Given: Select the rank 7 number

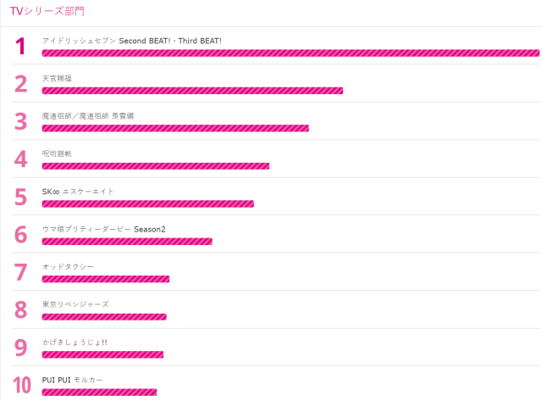Looking at the screenshot, I should [x=21, y=272].
